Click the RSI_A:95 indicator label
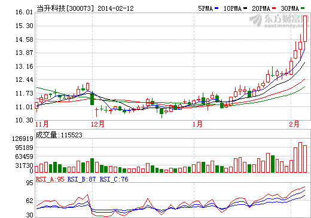 click(50, 179)
